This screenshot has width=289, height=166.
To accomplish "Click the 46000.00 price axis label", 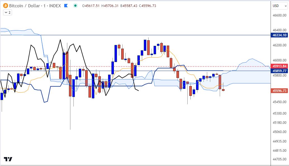I will click(280, 60).
